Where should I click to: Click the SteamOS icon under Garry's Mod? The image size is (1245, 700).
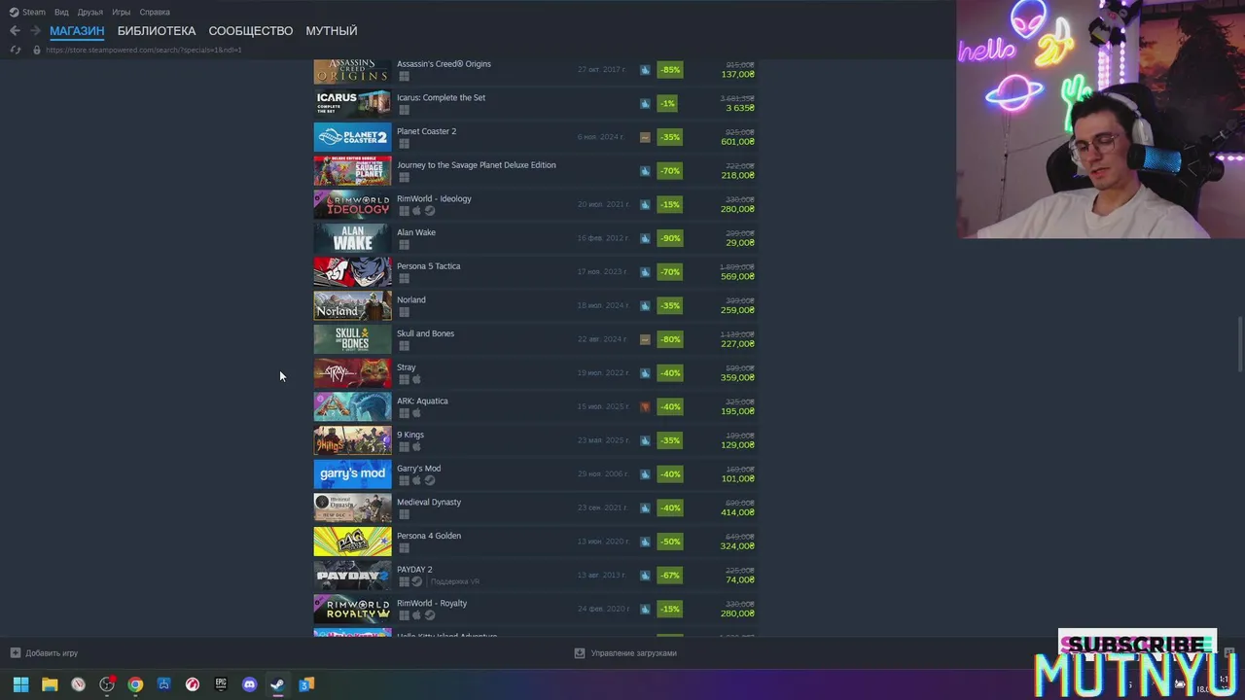[430, 480]
